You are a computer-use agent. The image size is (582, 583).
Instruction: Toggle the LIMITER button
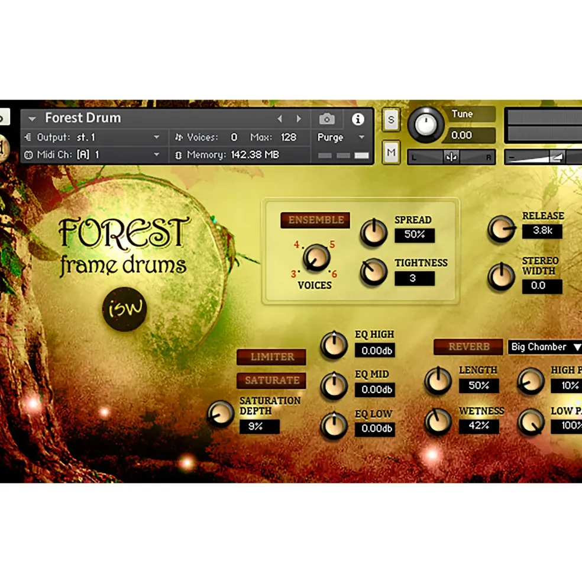click(x=271, y=357)
